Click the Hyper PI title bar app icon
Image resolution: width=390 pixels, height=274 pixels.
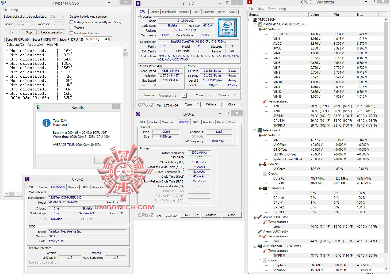(3, 3)
